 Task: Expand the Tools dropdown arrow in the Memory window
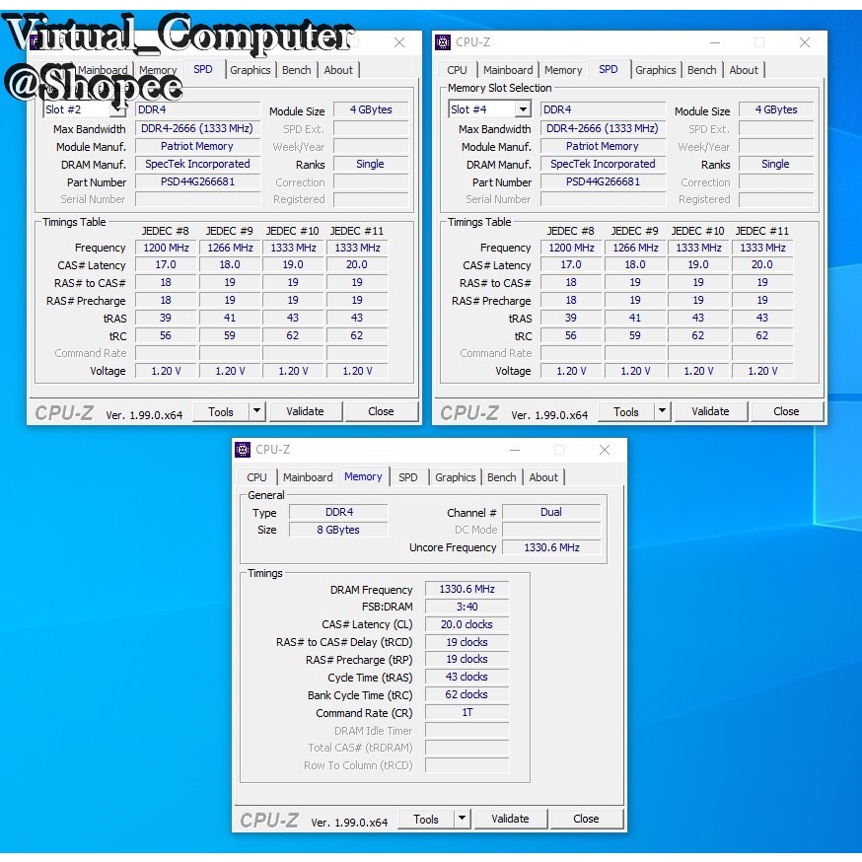pyautogui.click(x=462, y=818)
